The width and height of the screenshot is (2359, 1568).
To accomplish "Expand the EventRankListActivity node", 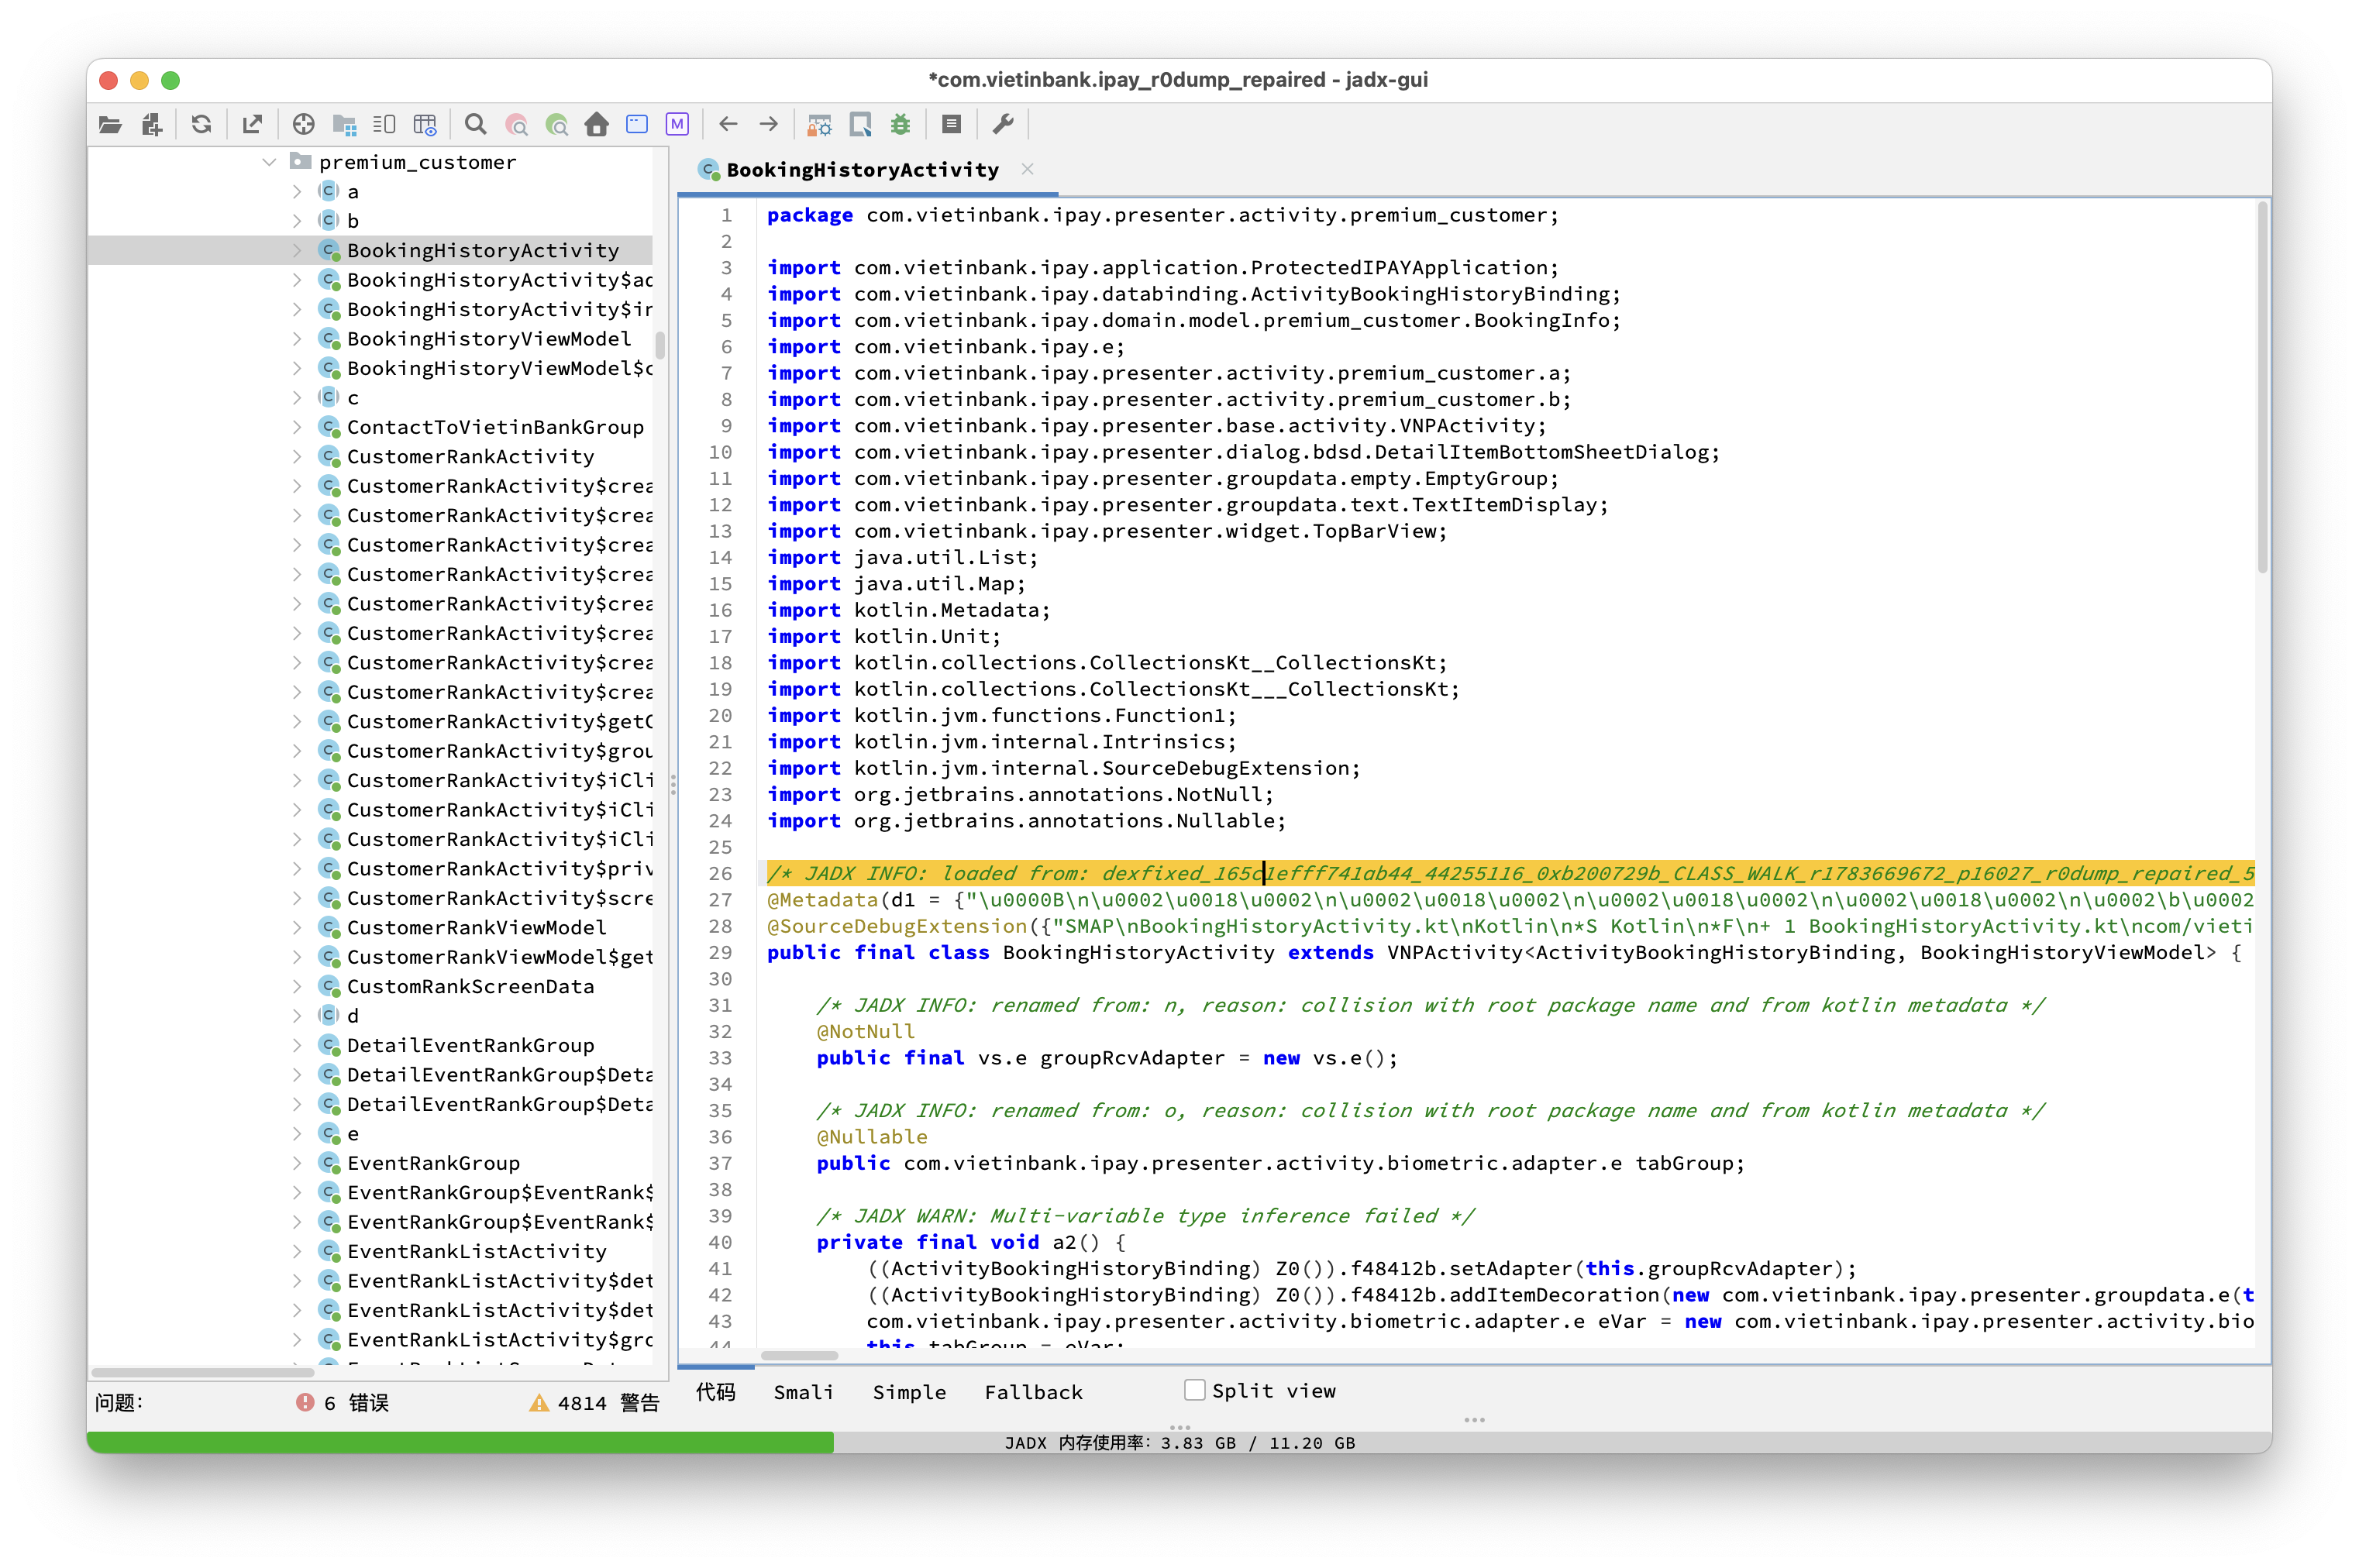I will click(x=297, y=1252).
